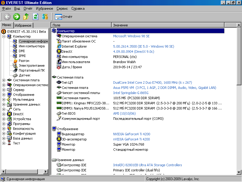Select the Разгон flame tree item

(24, 61)
